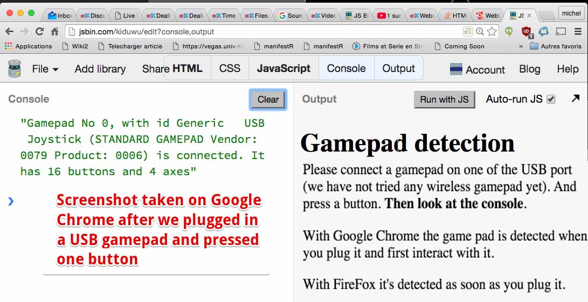Open the Help link
This screenshot has height=302, width=588.
tap(568, 69)
